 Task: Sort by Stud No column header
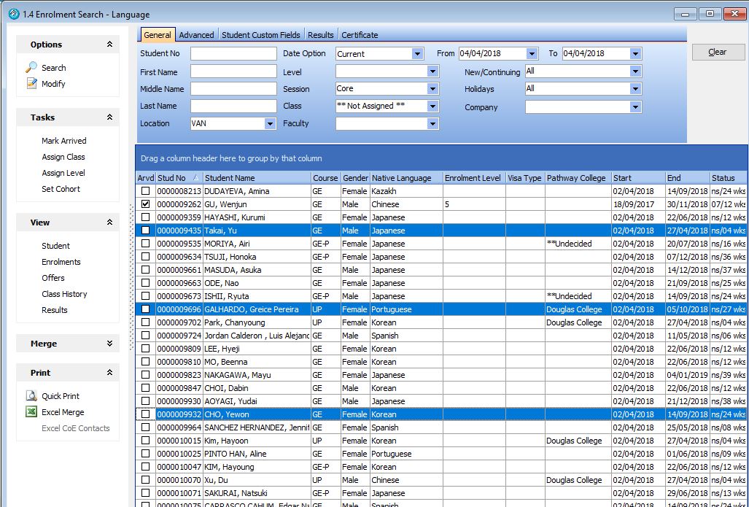pos(172,178)
